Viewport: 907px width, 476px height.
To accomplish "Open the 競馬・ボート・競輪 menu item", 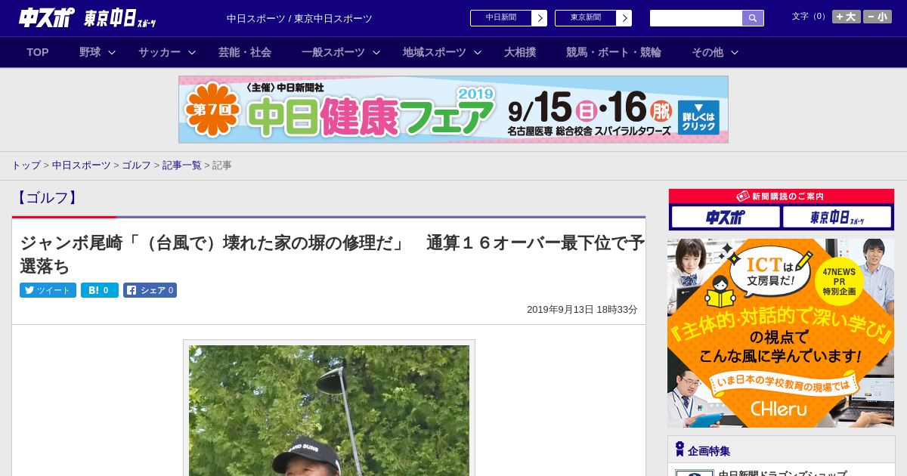I will [x=614, y=52].
